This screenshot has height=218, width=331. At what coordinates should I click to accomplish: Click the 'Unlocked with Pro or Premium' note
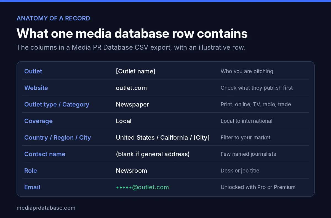(x=258, y=187)
